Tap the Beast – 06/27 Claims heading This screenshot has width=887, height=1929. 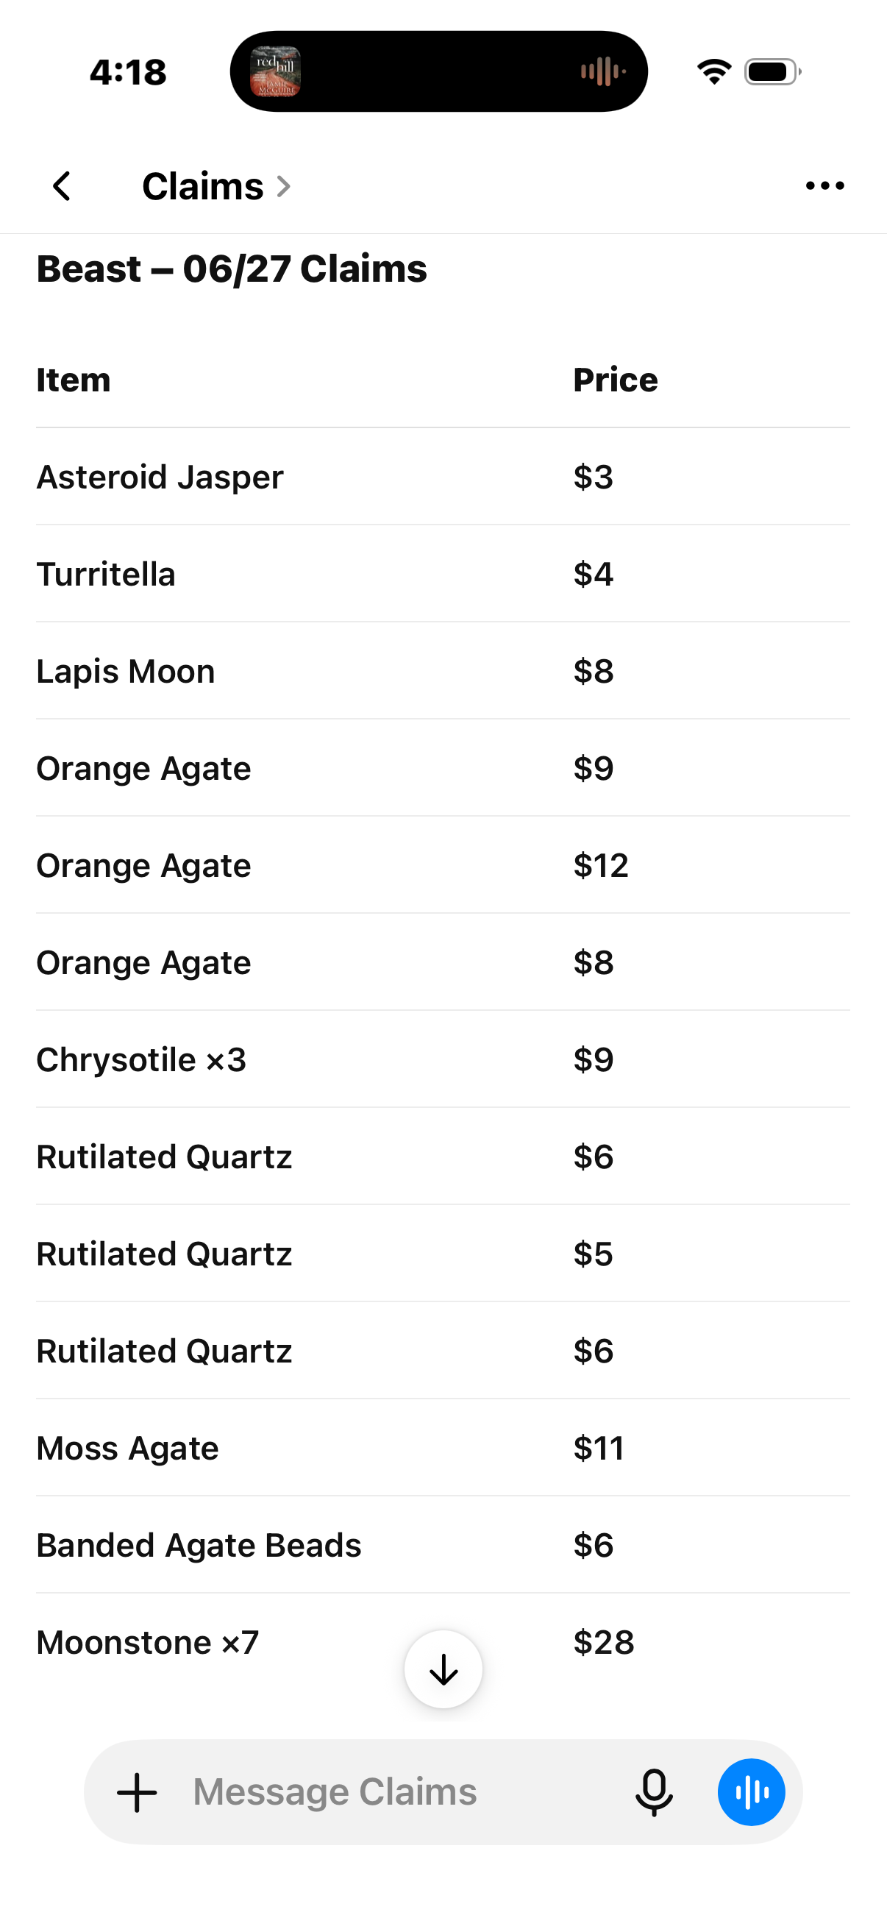click(x=231, y=269)
